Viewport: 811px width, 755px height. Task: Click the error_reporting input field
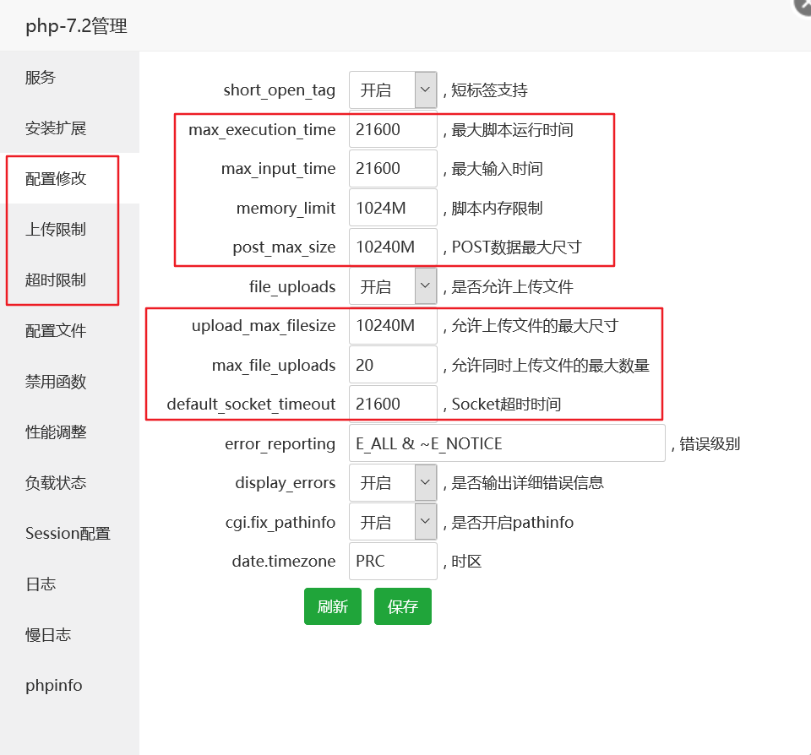coord(507,443)
